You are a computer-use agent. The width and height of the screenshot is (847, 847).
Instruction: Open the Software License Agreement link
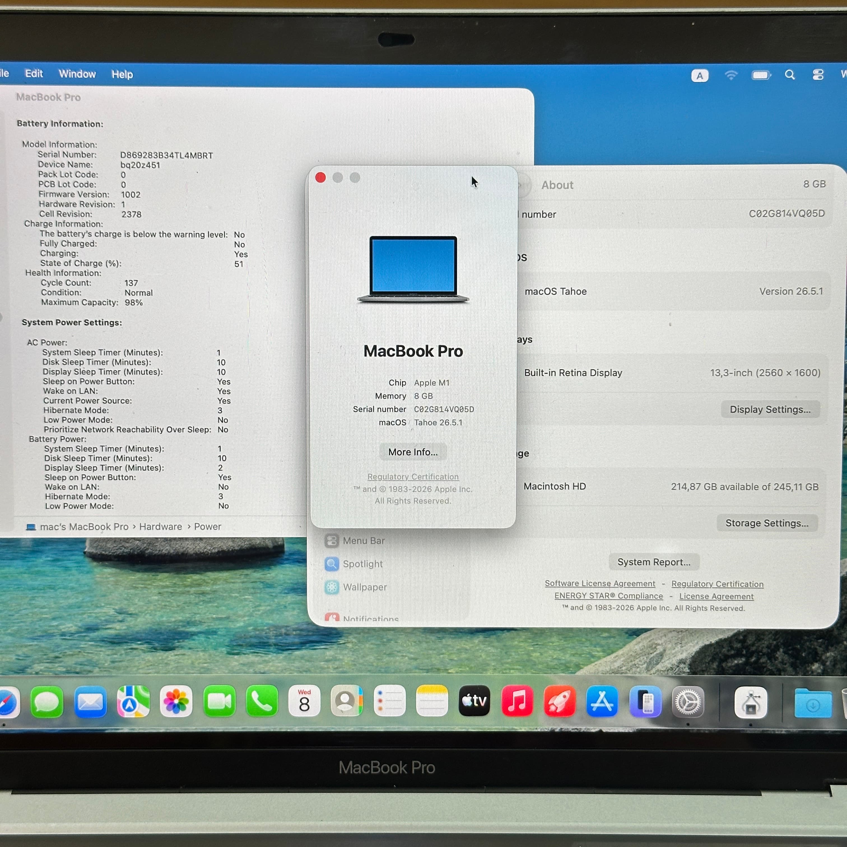(600, 583)
